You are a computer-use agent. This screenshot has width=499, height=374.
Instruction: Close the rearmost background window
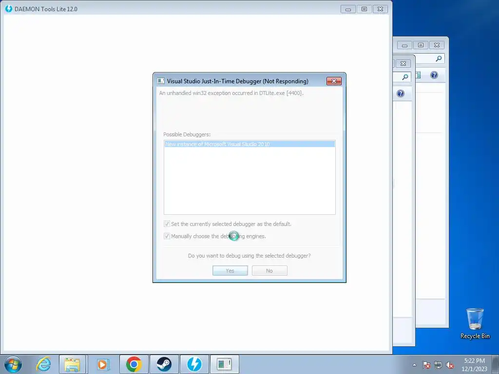coord(437,45)
